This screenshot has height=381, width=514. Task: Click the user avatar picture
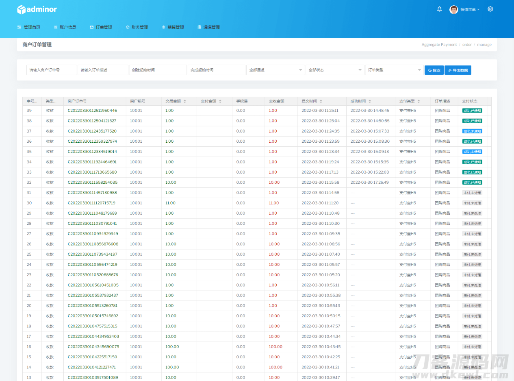click(453, 9)
